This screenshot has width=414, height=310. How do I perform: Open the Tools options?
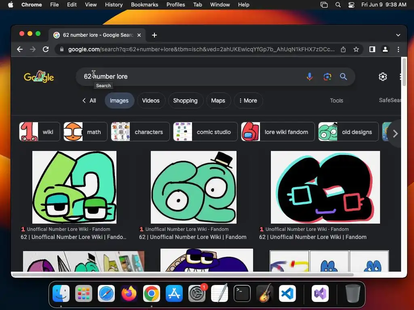[x=336, y=101]
